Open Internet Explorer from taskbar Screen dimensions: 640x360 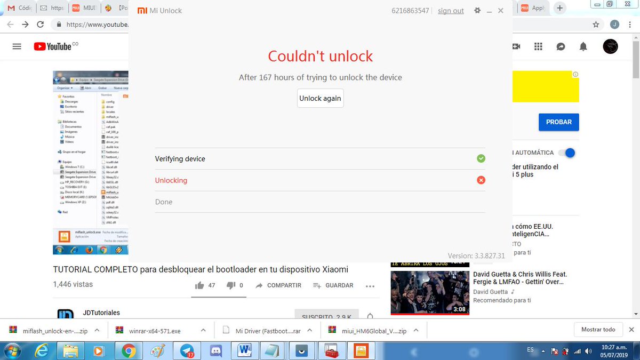coord(42,351)
